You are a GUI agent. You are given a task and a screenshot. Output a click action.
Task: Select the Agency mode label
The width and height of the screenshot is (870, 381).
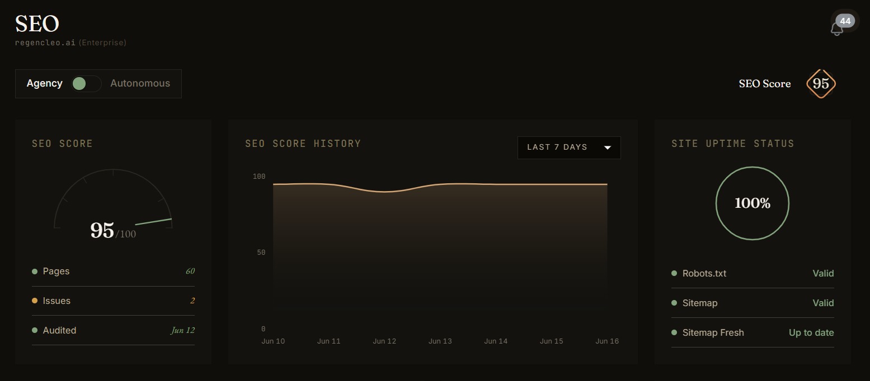(x=44, y=83)
